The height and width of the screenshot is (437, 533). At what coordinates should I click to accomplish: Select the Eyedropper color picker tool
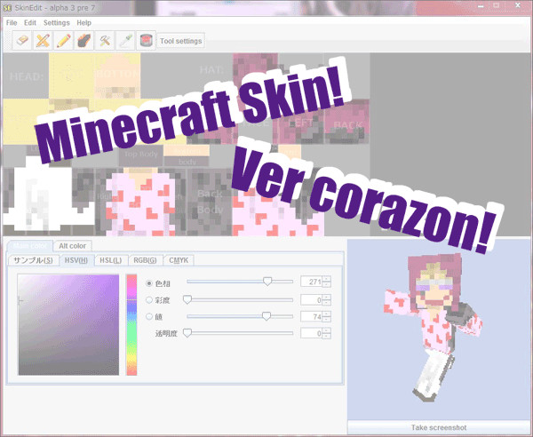coord(125,41)
